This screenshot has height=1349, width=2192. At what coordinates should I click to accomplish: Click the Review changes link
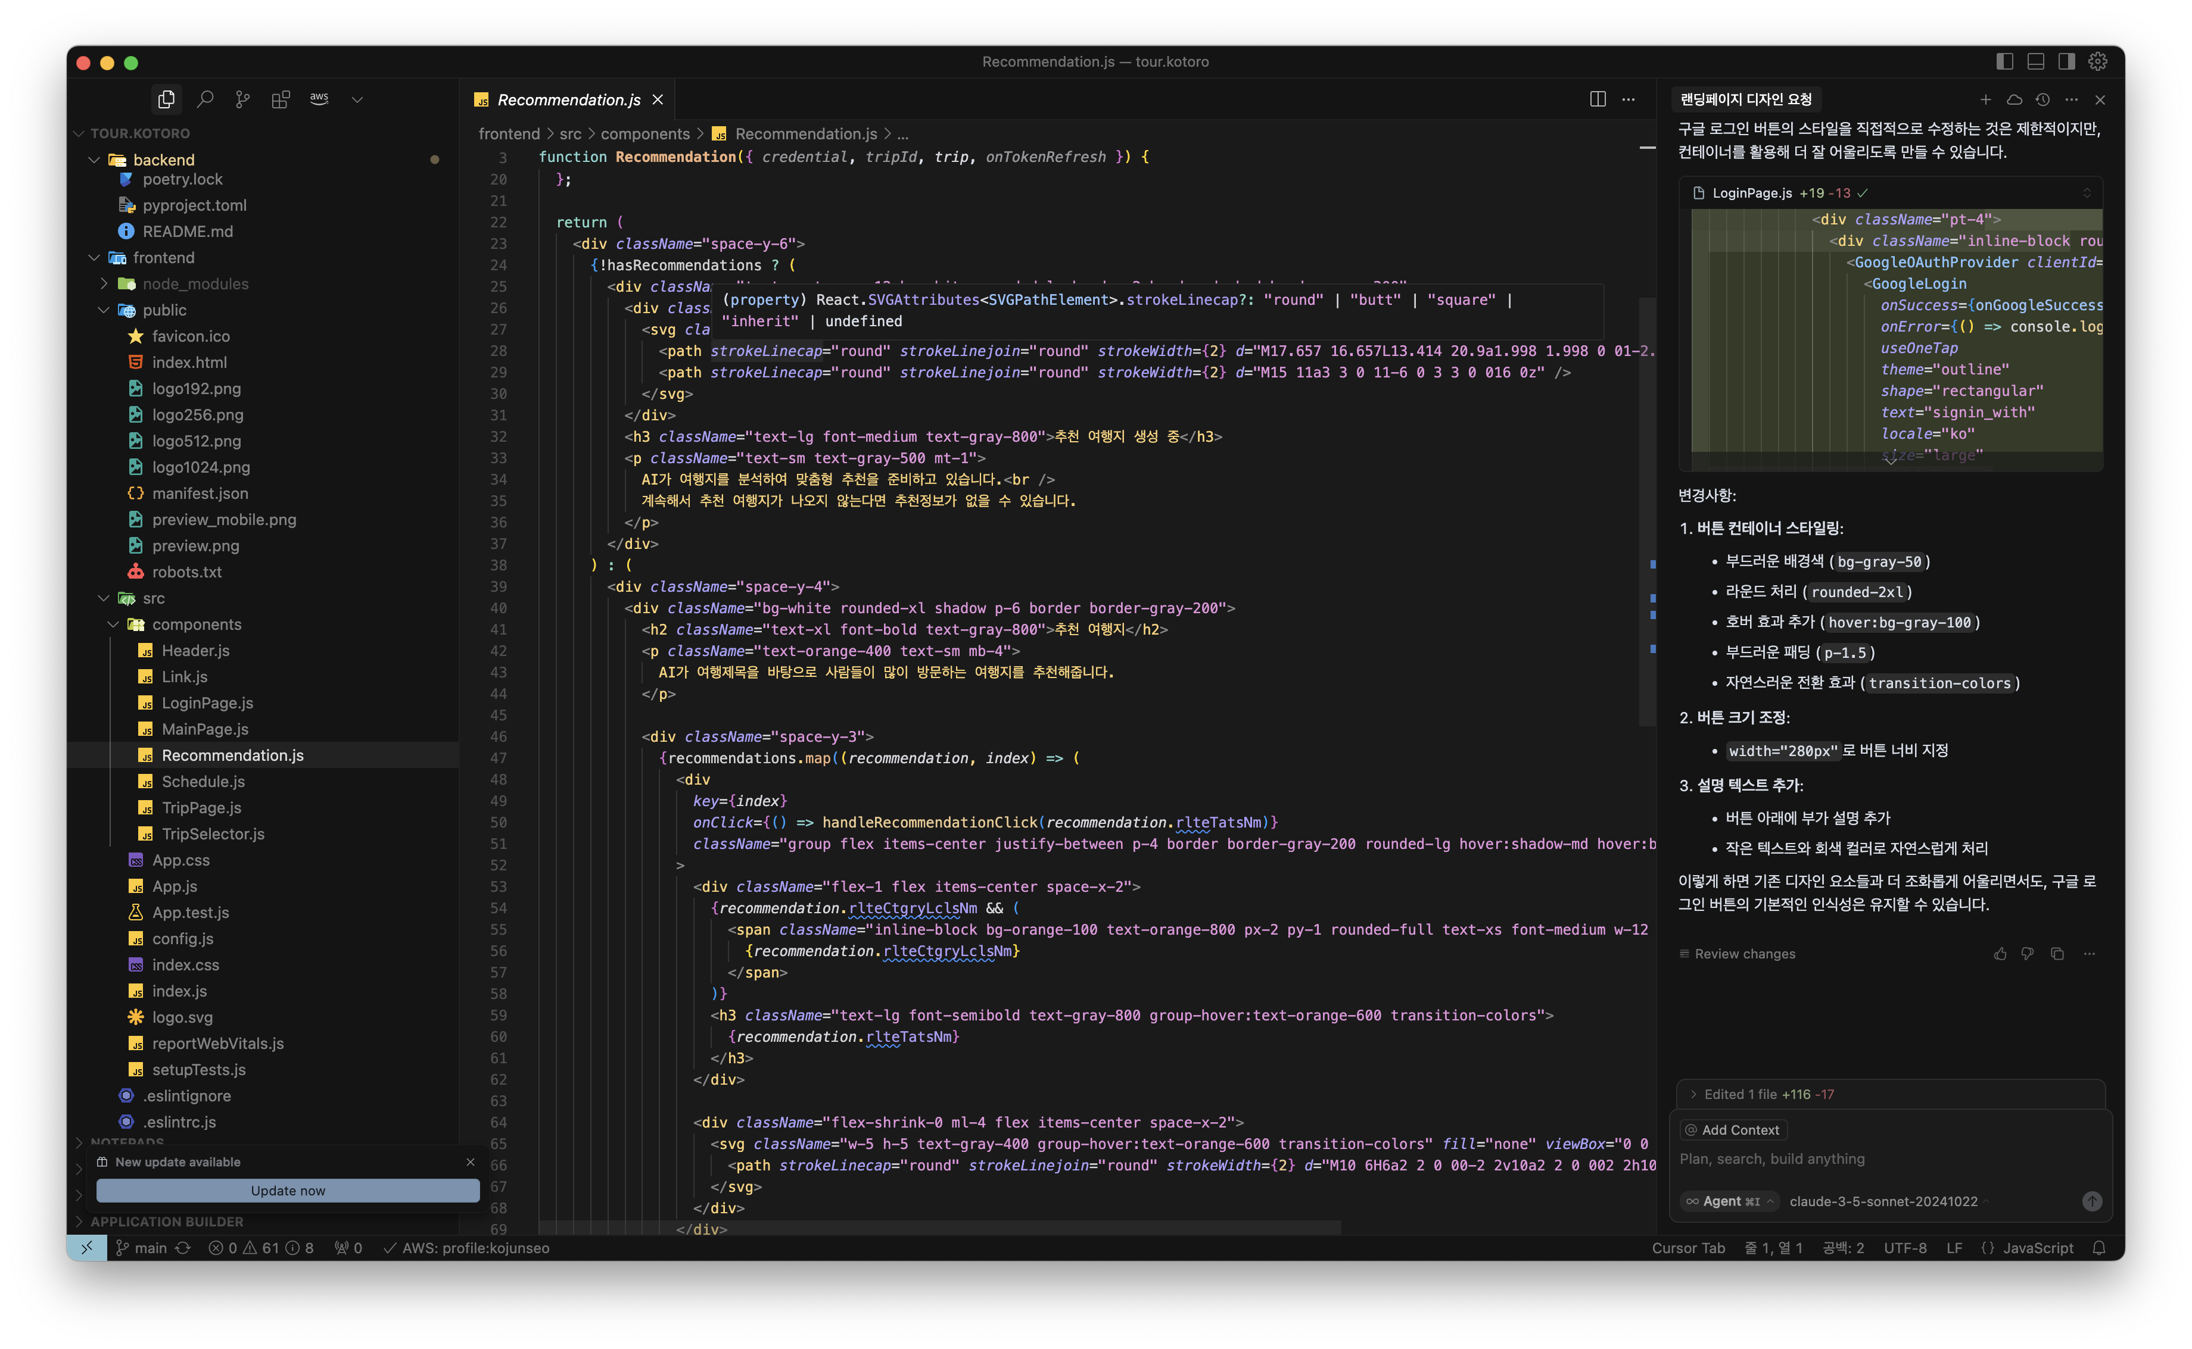(x=1744, y=954)
